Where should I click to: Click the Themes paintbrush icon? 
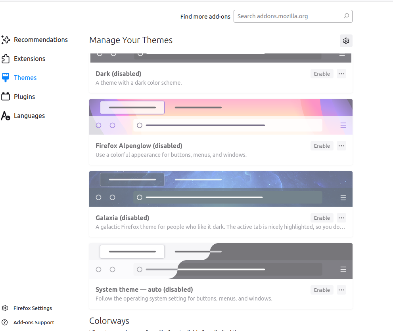pyautogui.click(x=6, y=78)
